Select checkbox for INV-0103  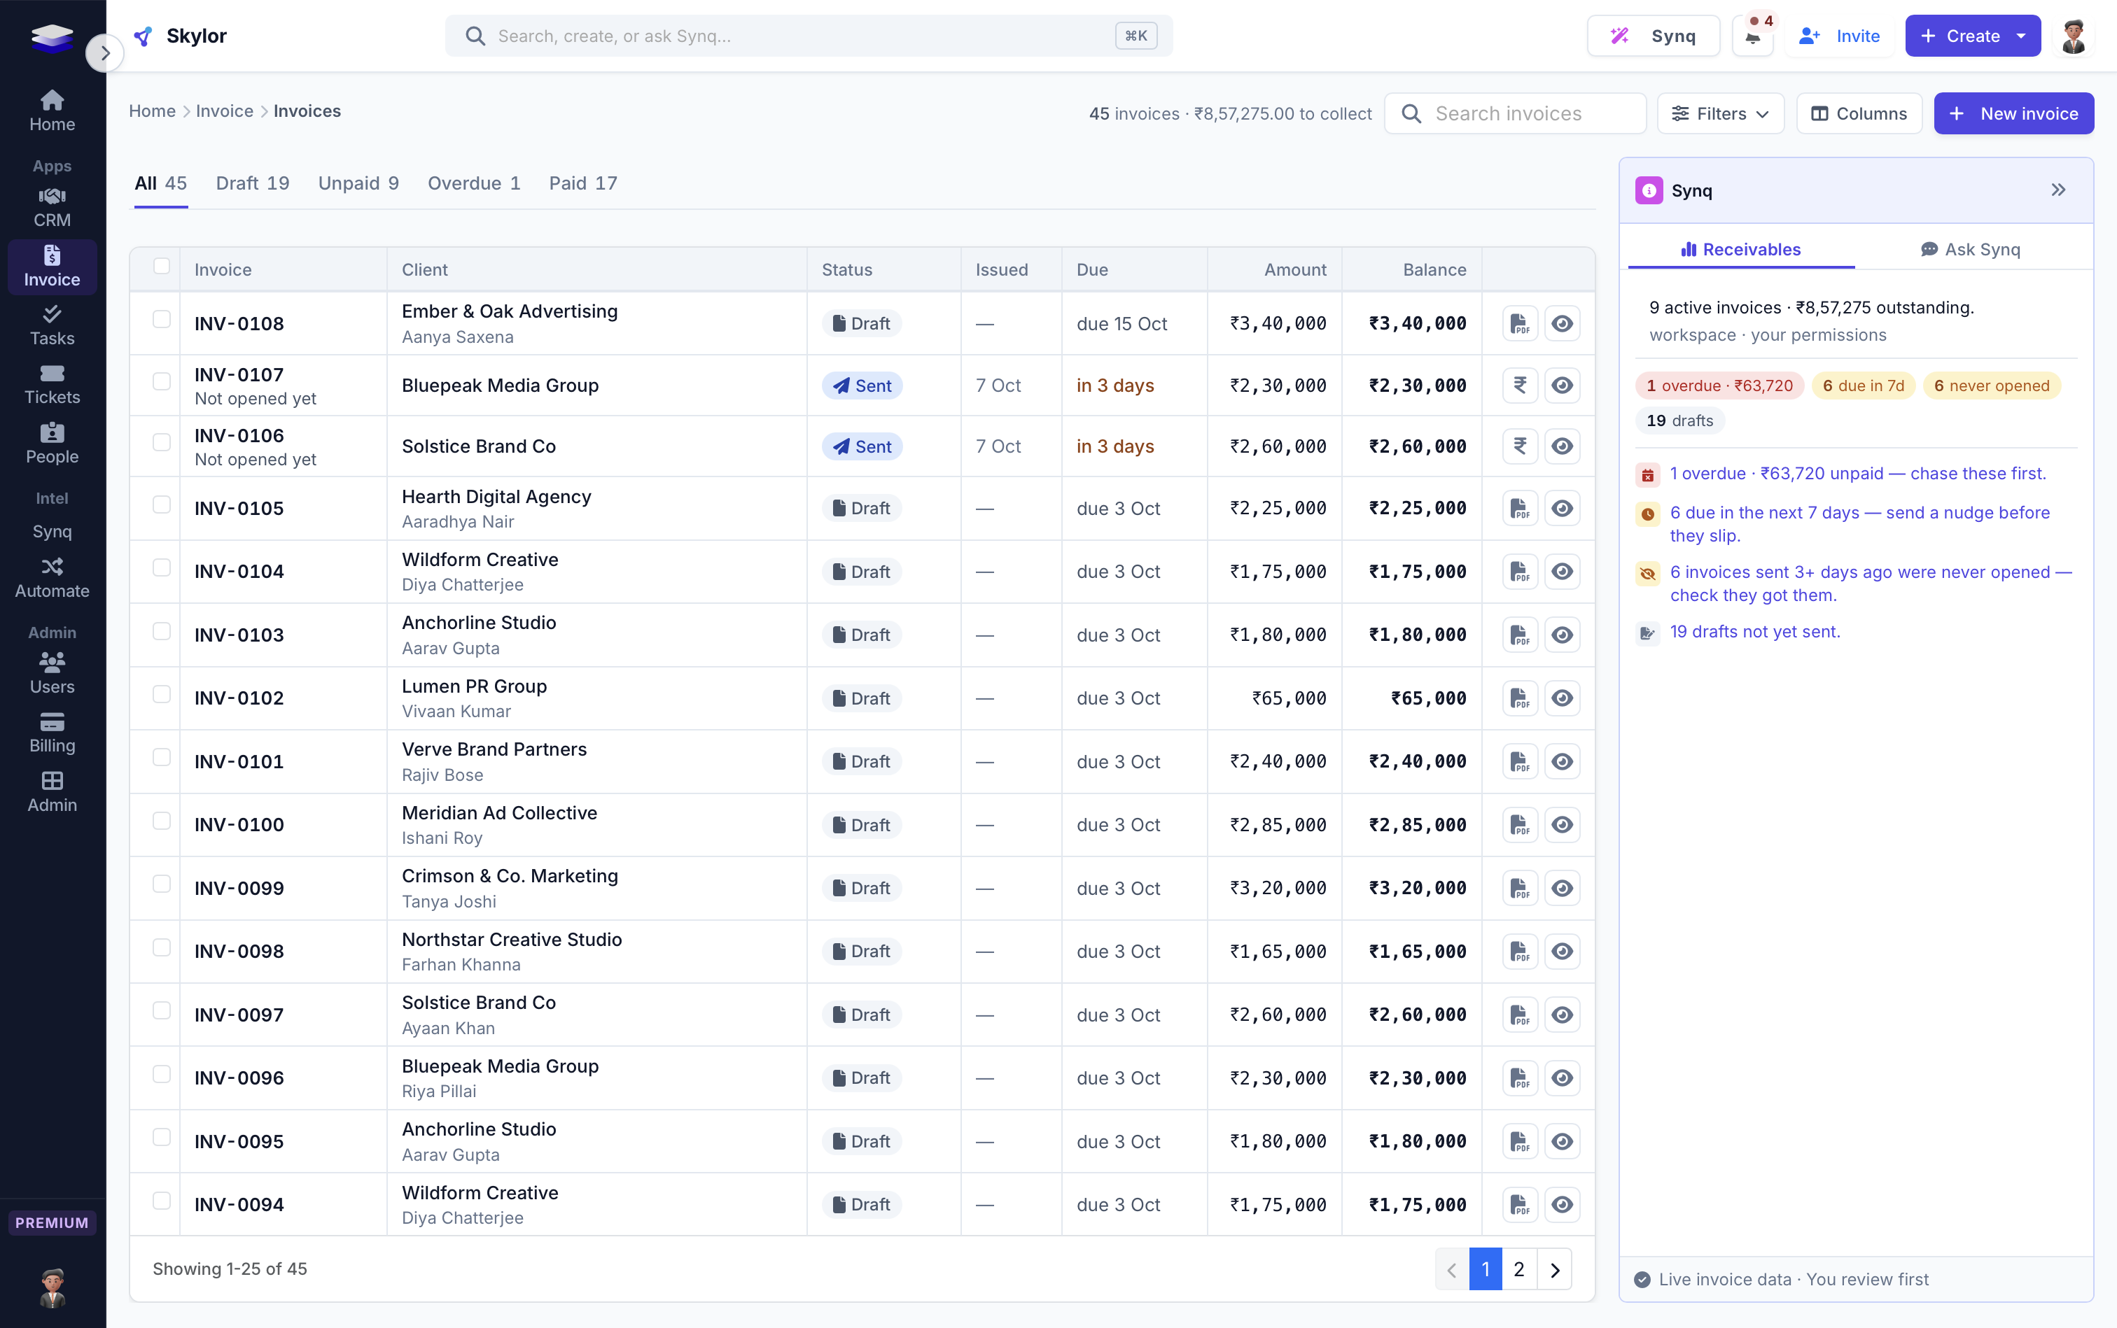pos(161,630)
